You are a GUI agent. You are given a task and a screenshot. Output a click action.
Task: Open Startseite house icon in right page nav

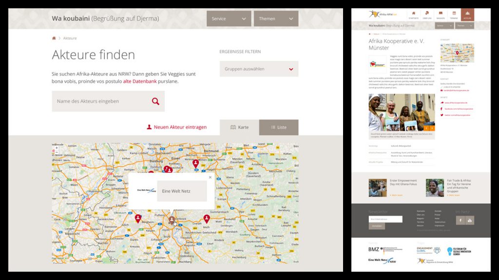pyautogui.click(x=413, y=14)
